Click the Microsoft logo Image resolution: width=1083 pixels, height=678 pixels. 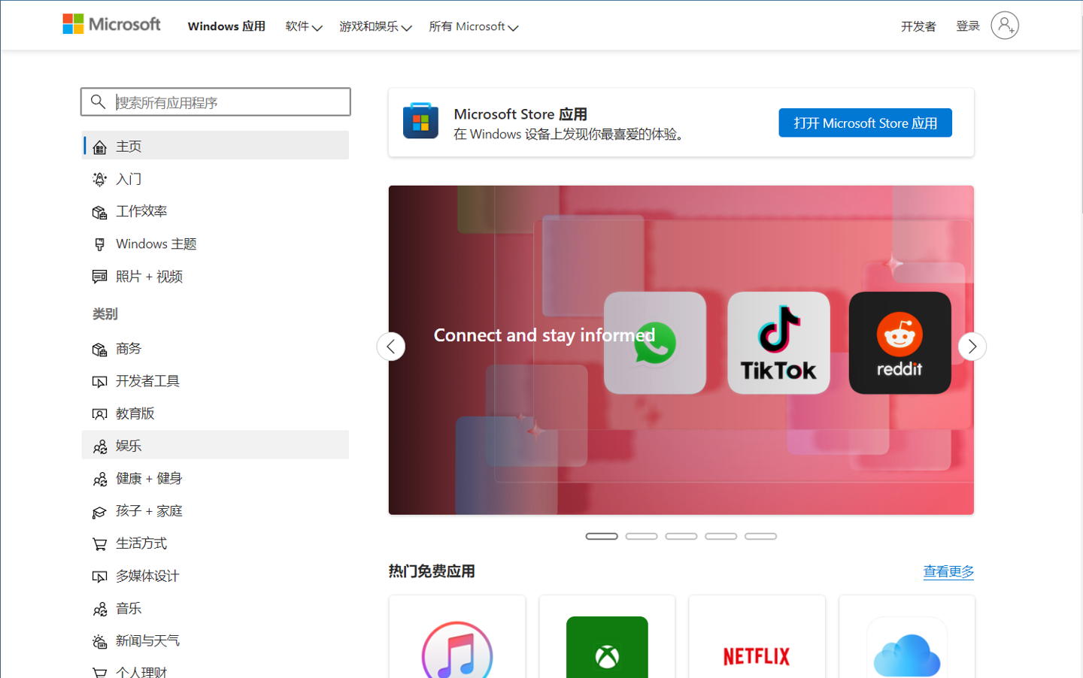[x=111, y=24]
